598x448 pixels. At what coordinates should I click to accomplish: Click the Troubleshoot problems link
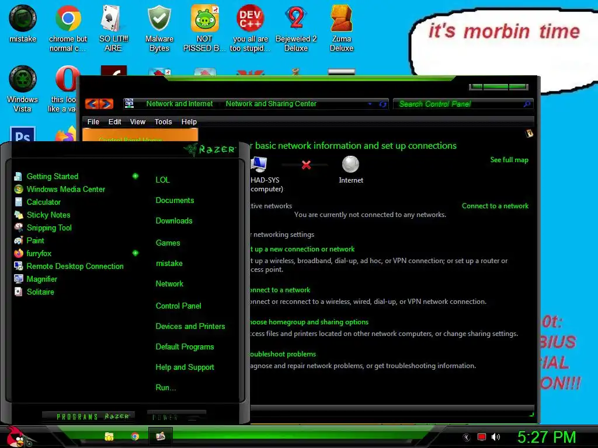(283, 354)
